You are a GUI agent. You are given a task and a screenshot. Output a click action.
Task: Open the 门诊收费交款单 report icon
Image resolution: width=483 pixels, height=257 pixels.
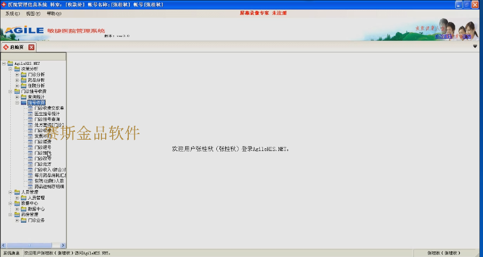coord(30,108)
